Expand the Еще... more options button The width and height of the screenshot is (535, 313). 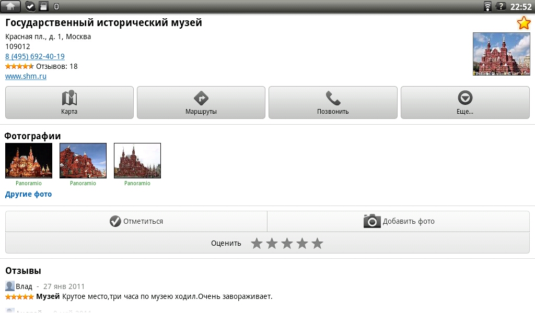coord(465,103)
